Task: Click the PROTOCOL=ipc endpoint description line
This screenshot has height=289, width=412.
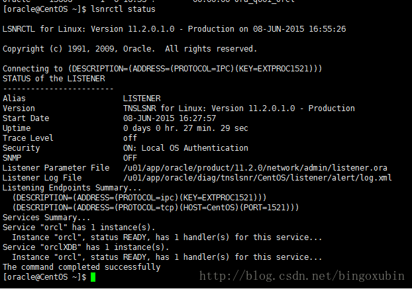Action: [x=140, y=198]
